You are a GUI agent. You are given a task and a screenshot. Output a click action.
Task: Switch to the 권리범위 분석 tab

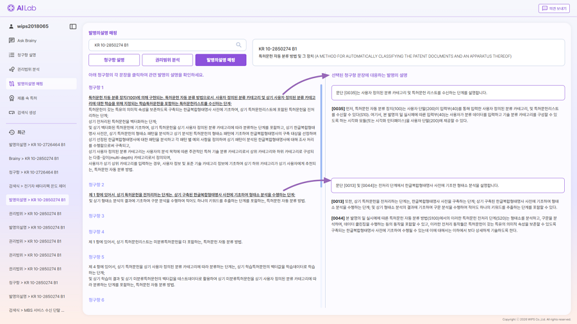pos(167,60)
